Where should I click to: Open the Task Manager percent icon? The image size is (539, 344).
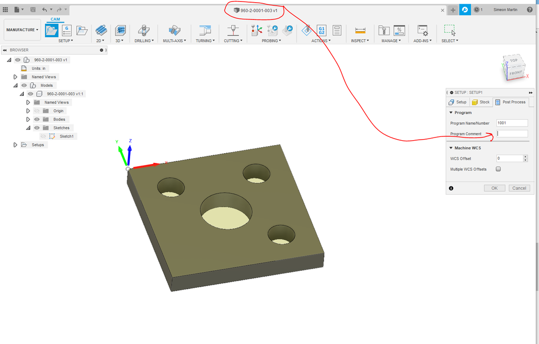pos(399,31)
